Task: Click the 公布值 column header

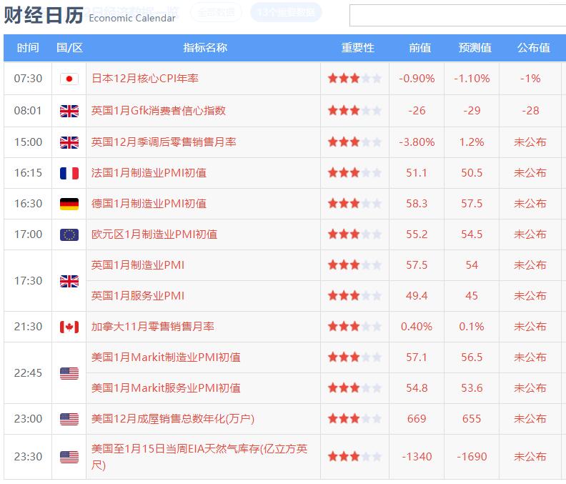Action: 534,48
